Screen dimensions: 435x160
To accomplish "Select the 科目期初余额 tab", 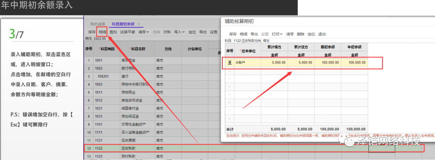I will tap(123, 24).
